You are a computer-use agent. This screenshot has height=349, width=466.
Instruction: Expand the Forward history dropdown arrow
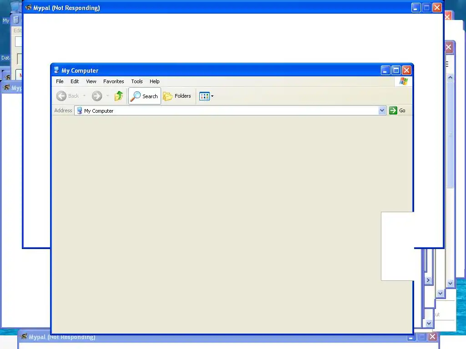[x=107, y=96]
